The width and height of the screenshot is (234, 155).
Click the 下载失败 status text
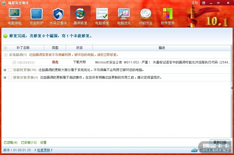click(80, 62)
